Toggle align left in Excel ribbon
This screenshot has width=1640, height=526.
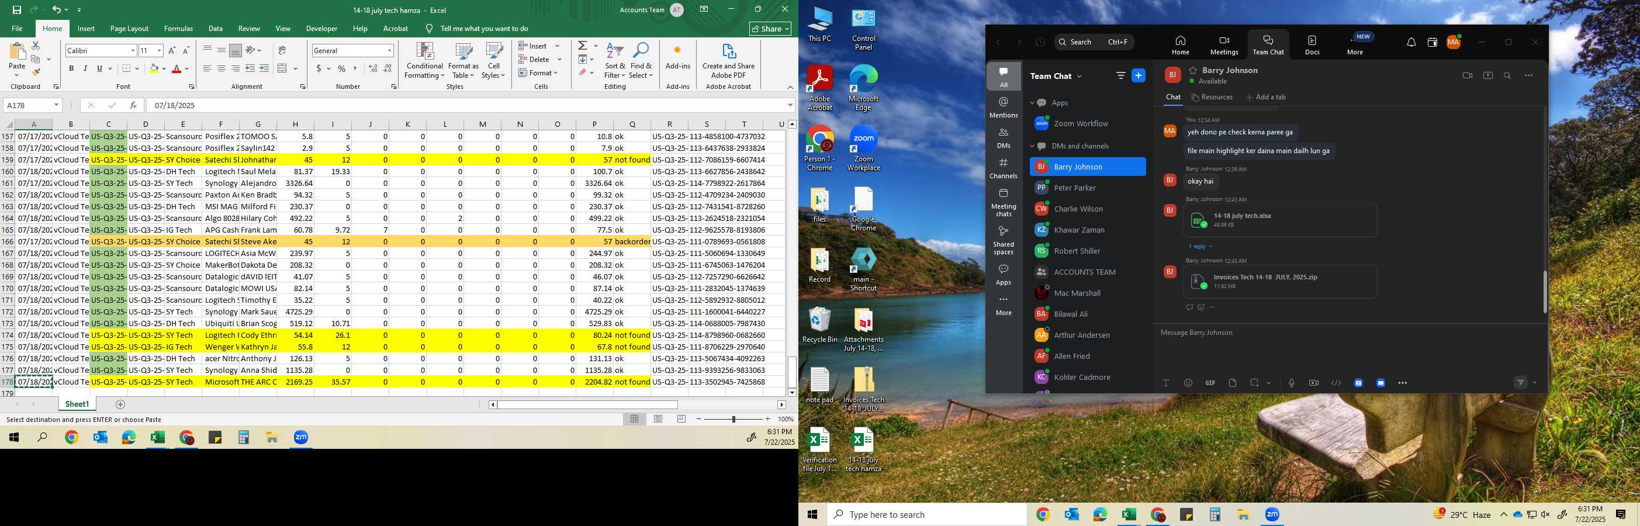(x=207, y=69)
